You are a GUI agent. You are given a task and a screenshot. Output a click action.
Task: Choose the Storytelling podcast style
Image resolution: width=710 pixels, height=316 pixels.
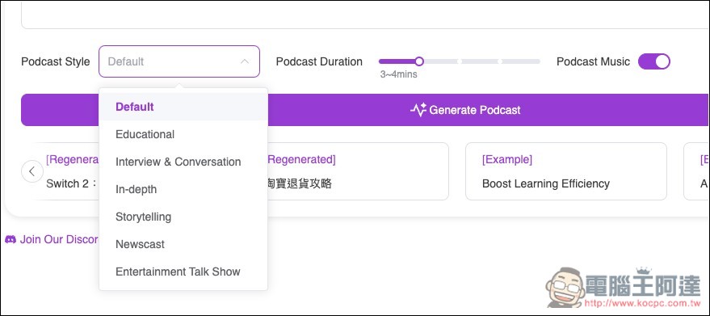coord(183,217)
